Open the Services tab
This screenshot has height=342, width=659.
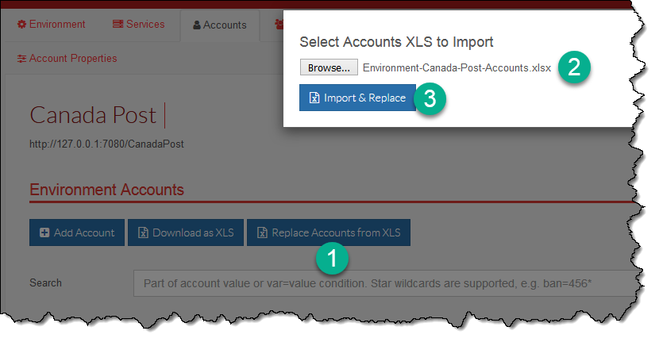click(139, 25)
